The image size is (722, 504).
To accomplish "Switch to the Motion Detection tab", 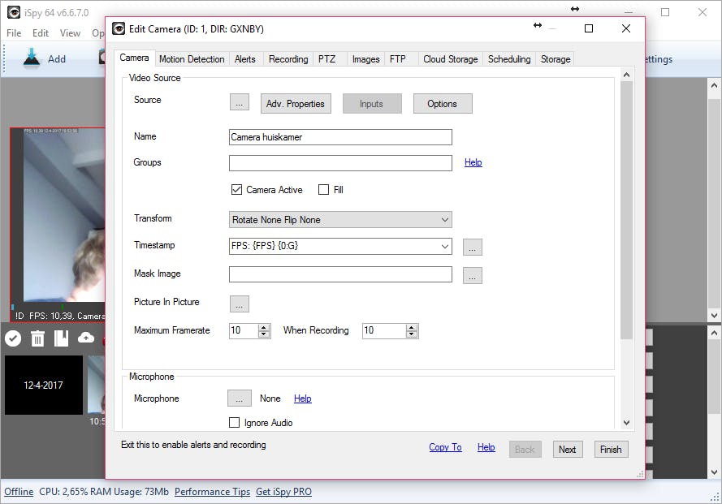I will click(192, 59).
